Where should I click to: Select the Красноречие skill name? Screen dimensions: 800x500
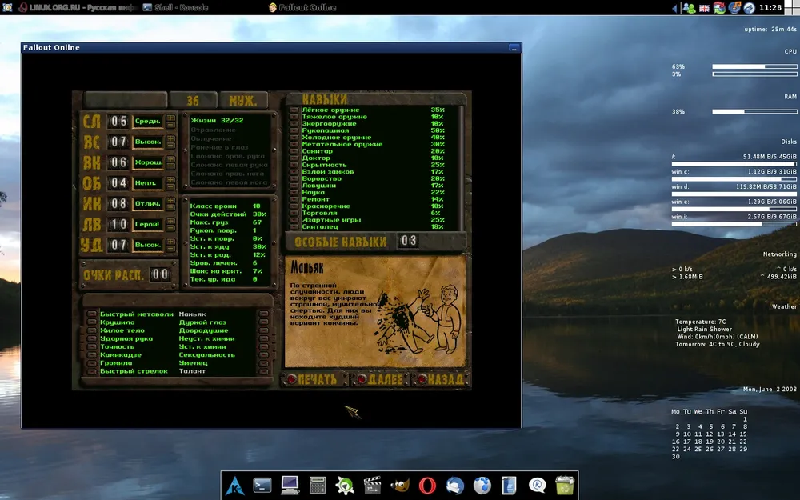tap(326, 206)
